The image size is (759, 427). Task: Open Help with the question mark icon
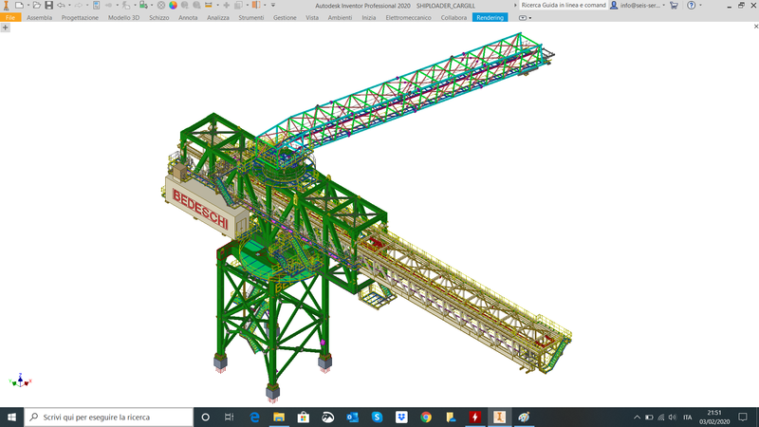[x=692, y=6]
